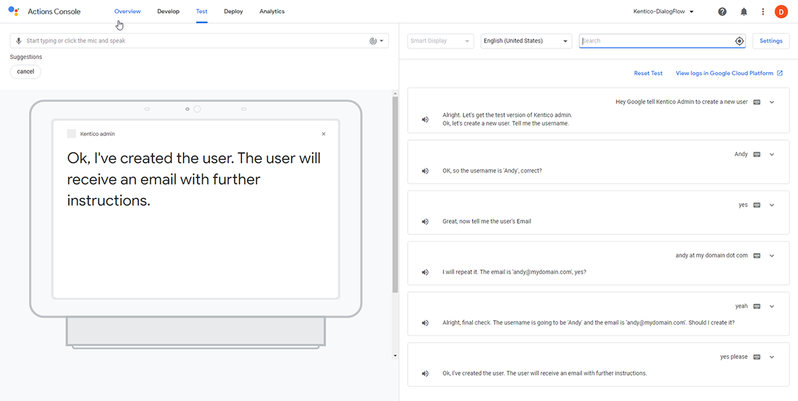The height and width of the screenshot is (401, 798).
Task: Click the Google Assistant logo
Action: point(13,11)
